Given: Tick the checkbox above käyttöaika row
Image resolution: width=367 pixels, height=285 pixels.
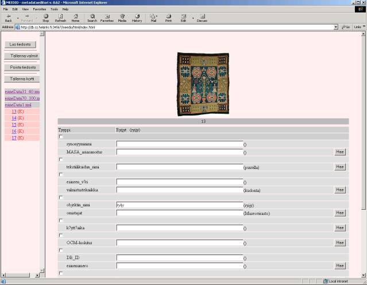Looking at the screenshot, I should click(x=61, y=220).
